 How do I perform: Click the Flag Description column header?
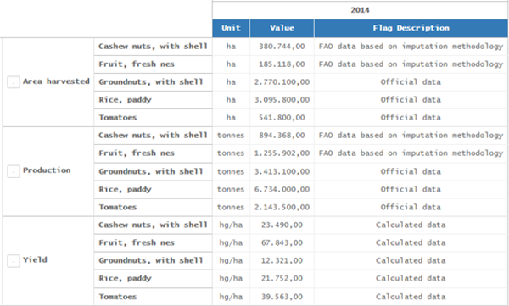click(411, 28)
